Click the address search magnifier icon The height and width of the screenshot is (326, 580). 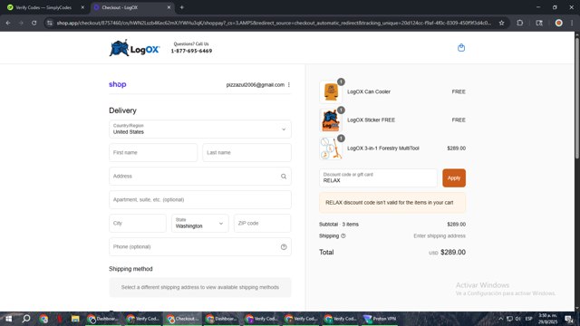(x=284, y=177)
